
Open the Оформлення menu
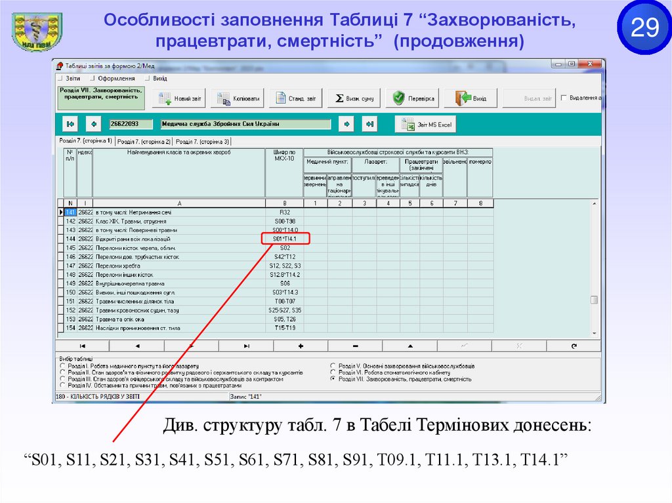point(116,79)
